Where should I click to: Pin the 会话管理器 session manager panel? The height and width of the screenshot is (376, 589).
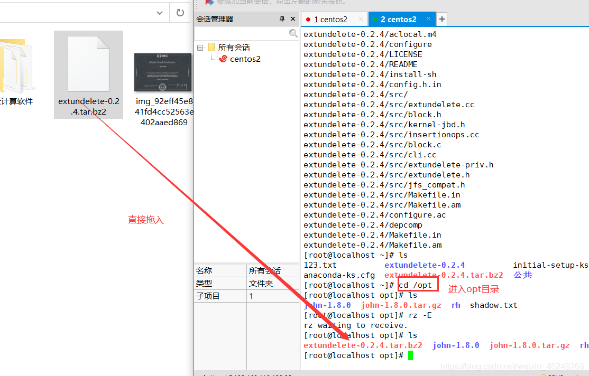pos(282,19)
